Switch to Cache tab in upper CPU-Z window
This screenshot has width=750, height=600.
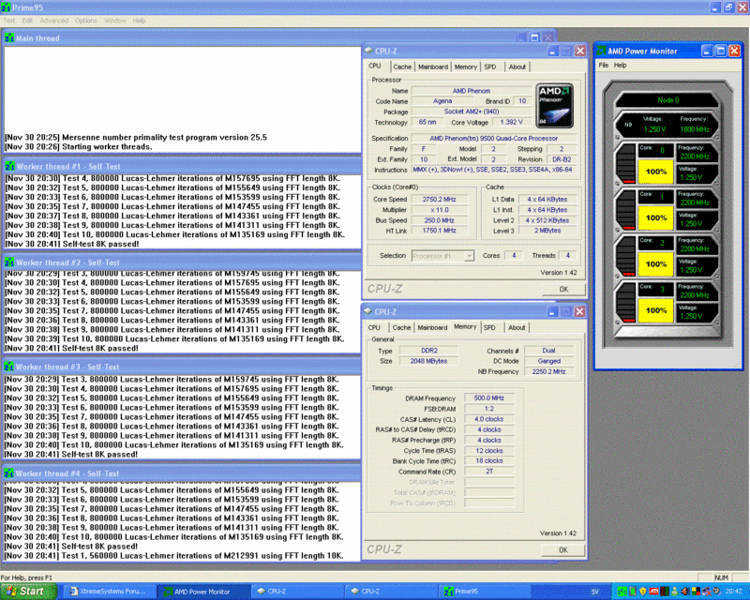(x=402, y=67)
